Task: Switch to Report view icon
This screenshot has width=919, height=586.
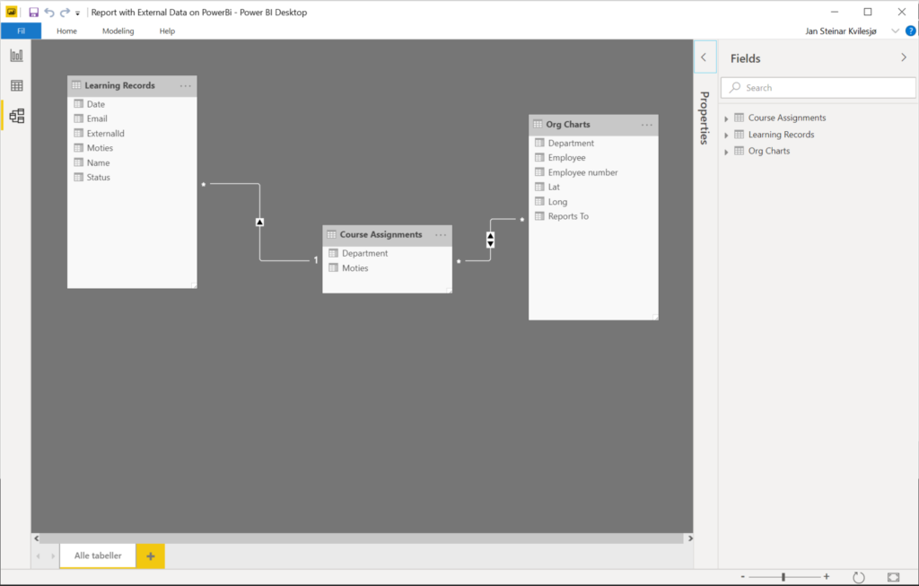Action: 16,56
